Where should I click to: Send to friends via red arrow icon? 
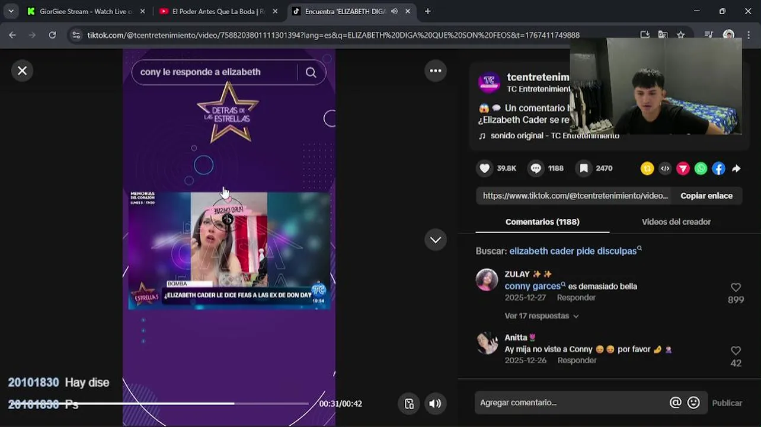point(683,168)
